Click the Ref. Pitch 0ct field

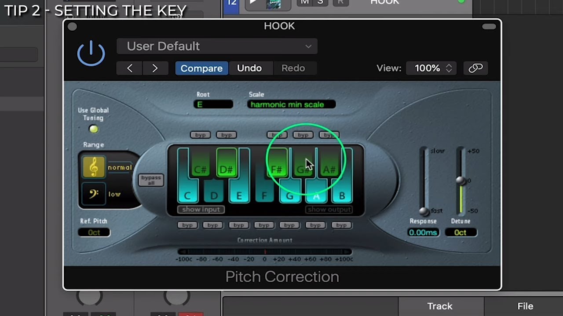pyautogui.click(x=94, y=233)
